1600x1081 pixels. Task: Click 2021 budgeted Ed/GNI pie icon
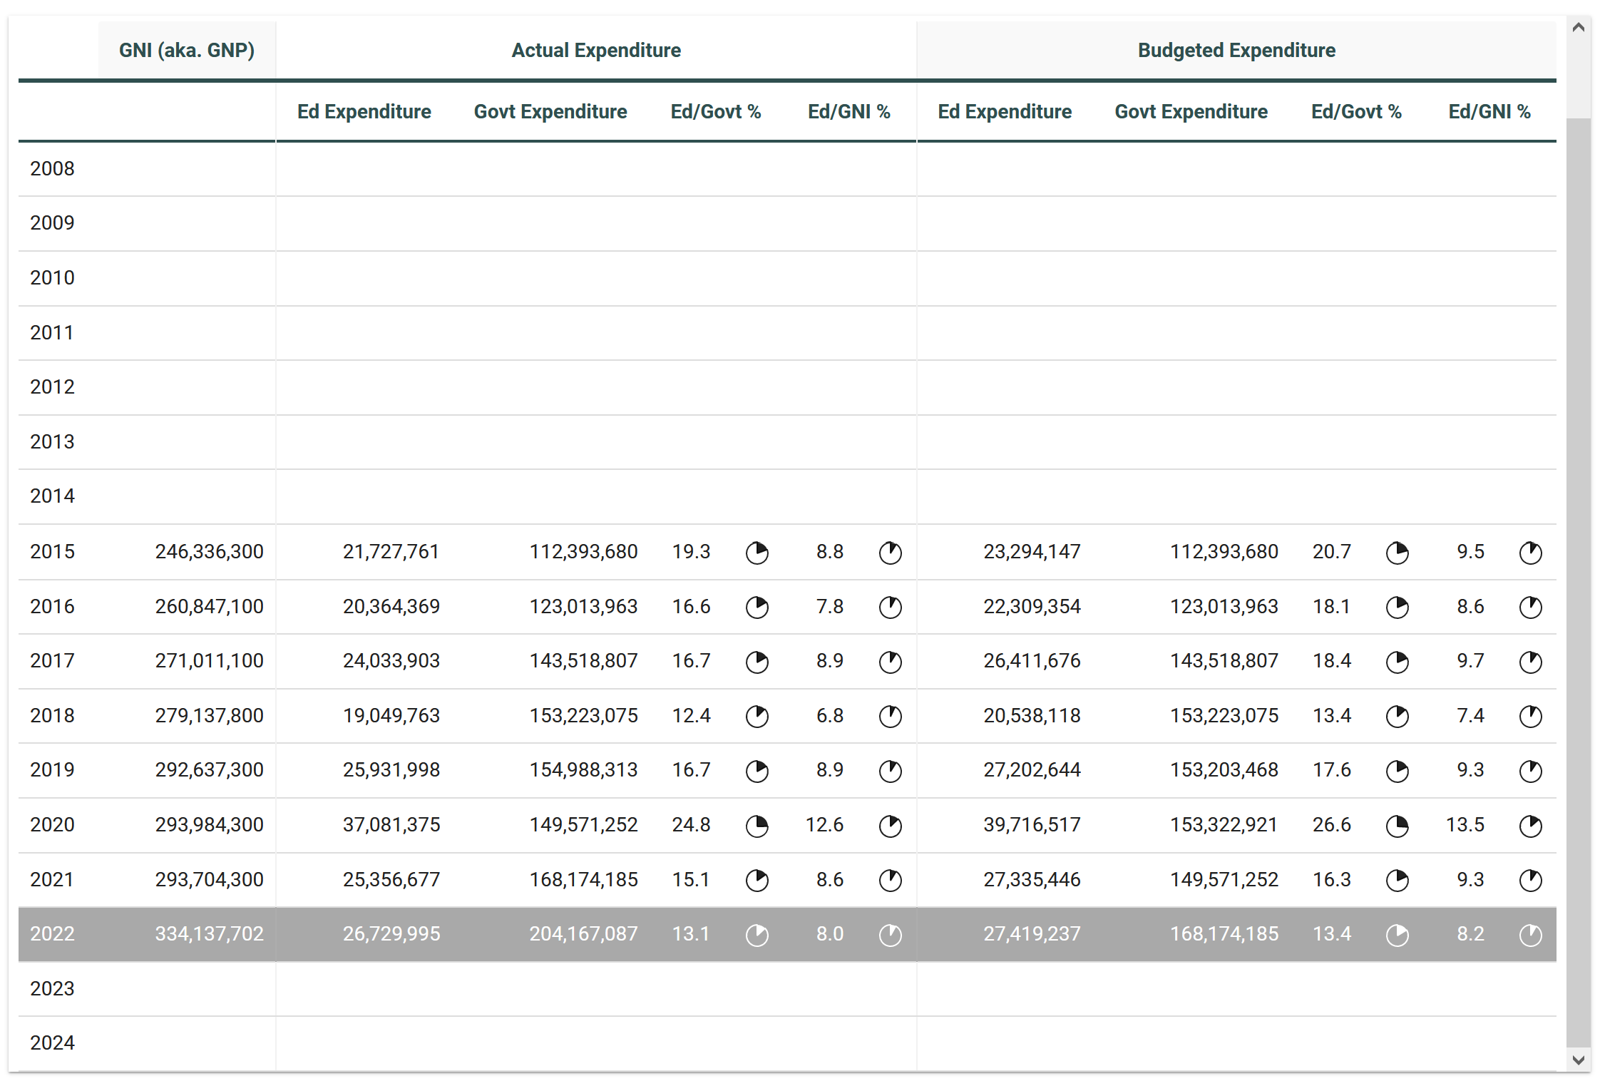(1530, 881)
